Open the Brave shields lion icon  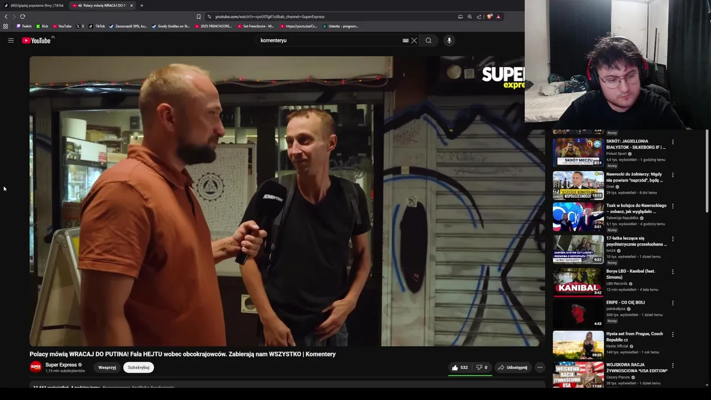pos(489,17)
